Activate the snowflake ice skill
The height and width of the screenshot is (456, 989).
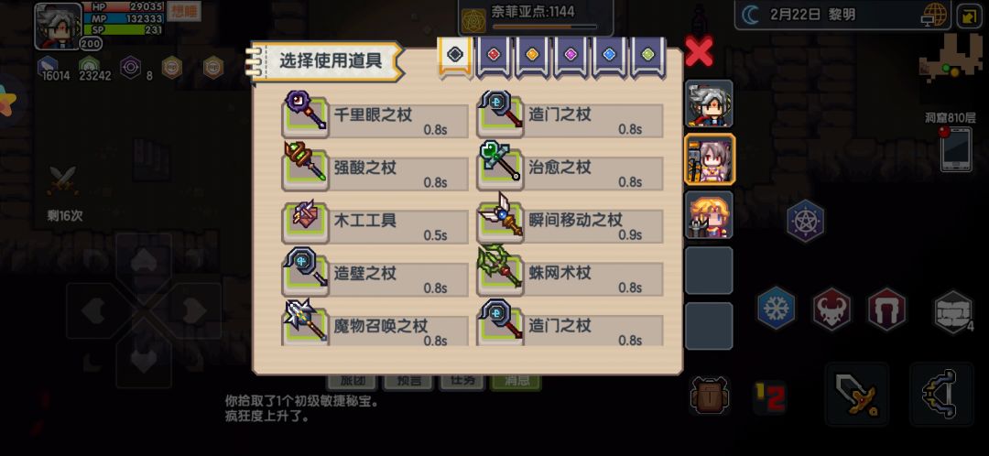776,309
